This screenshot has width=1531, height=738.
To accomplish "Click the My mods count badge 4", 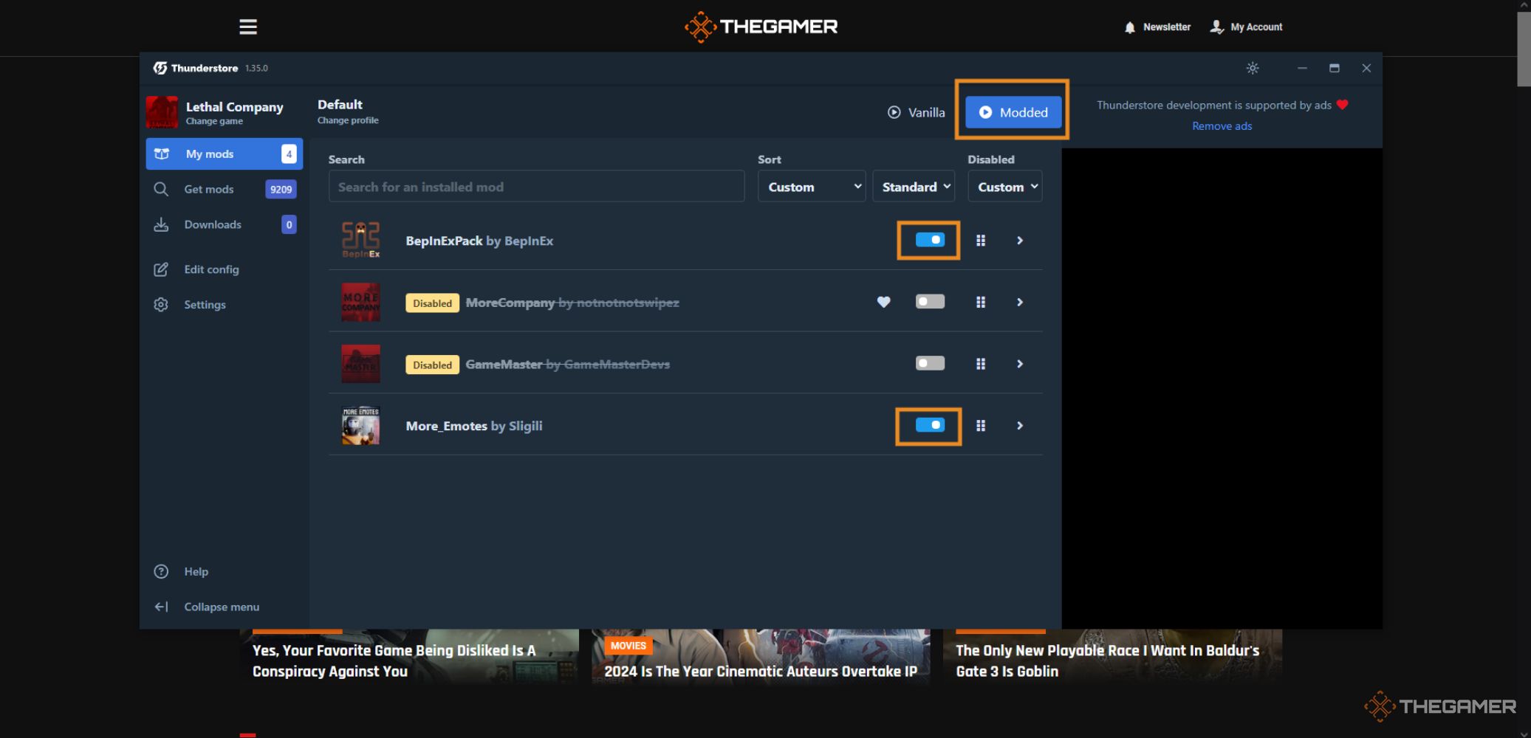I will pyautogui.click(x=289, y=154).
